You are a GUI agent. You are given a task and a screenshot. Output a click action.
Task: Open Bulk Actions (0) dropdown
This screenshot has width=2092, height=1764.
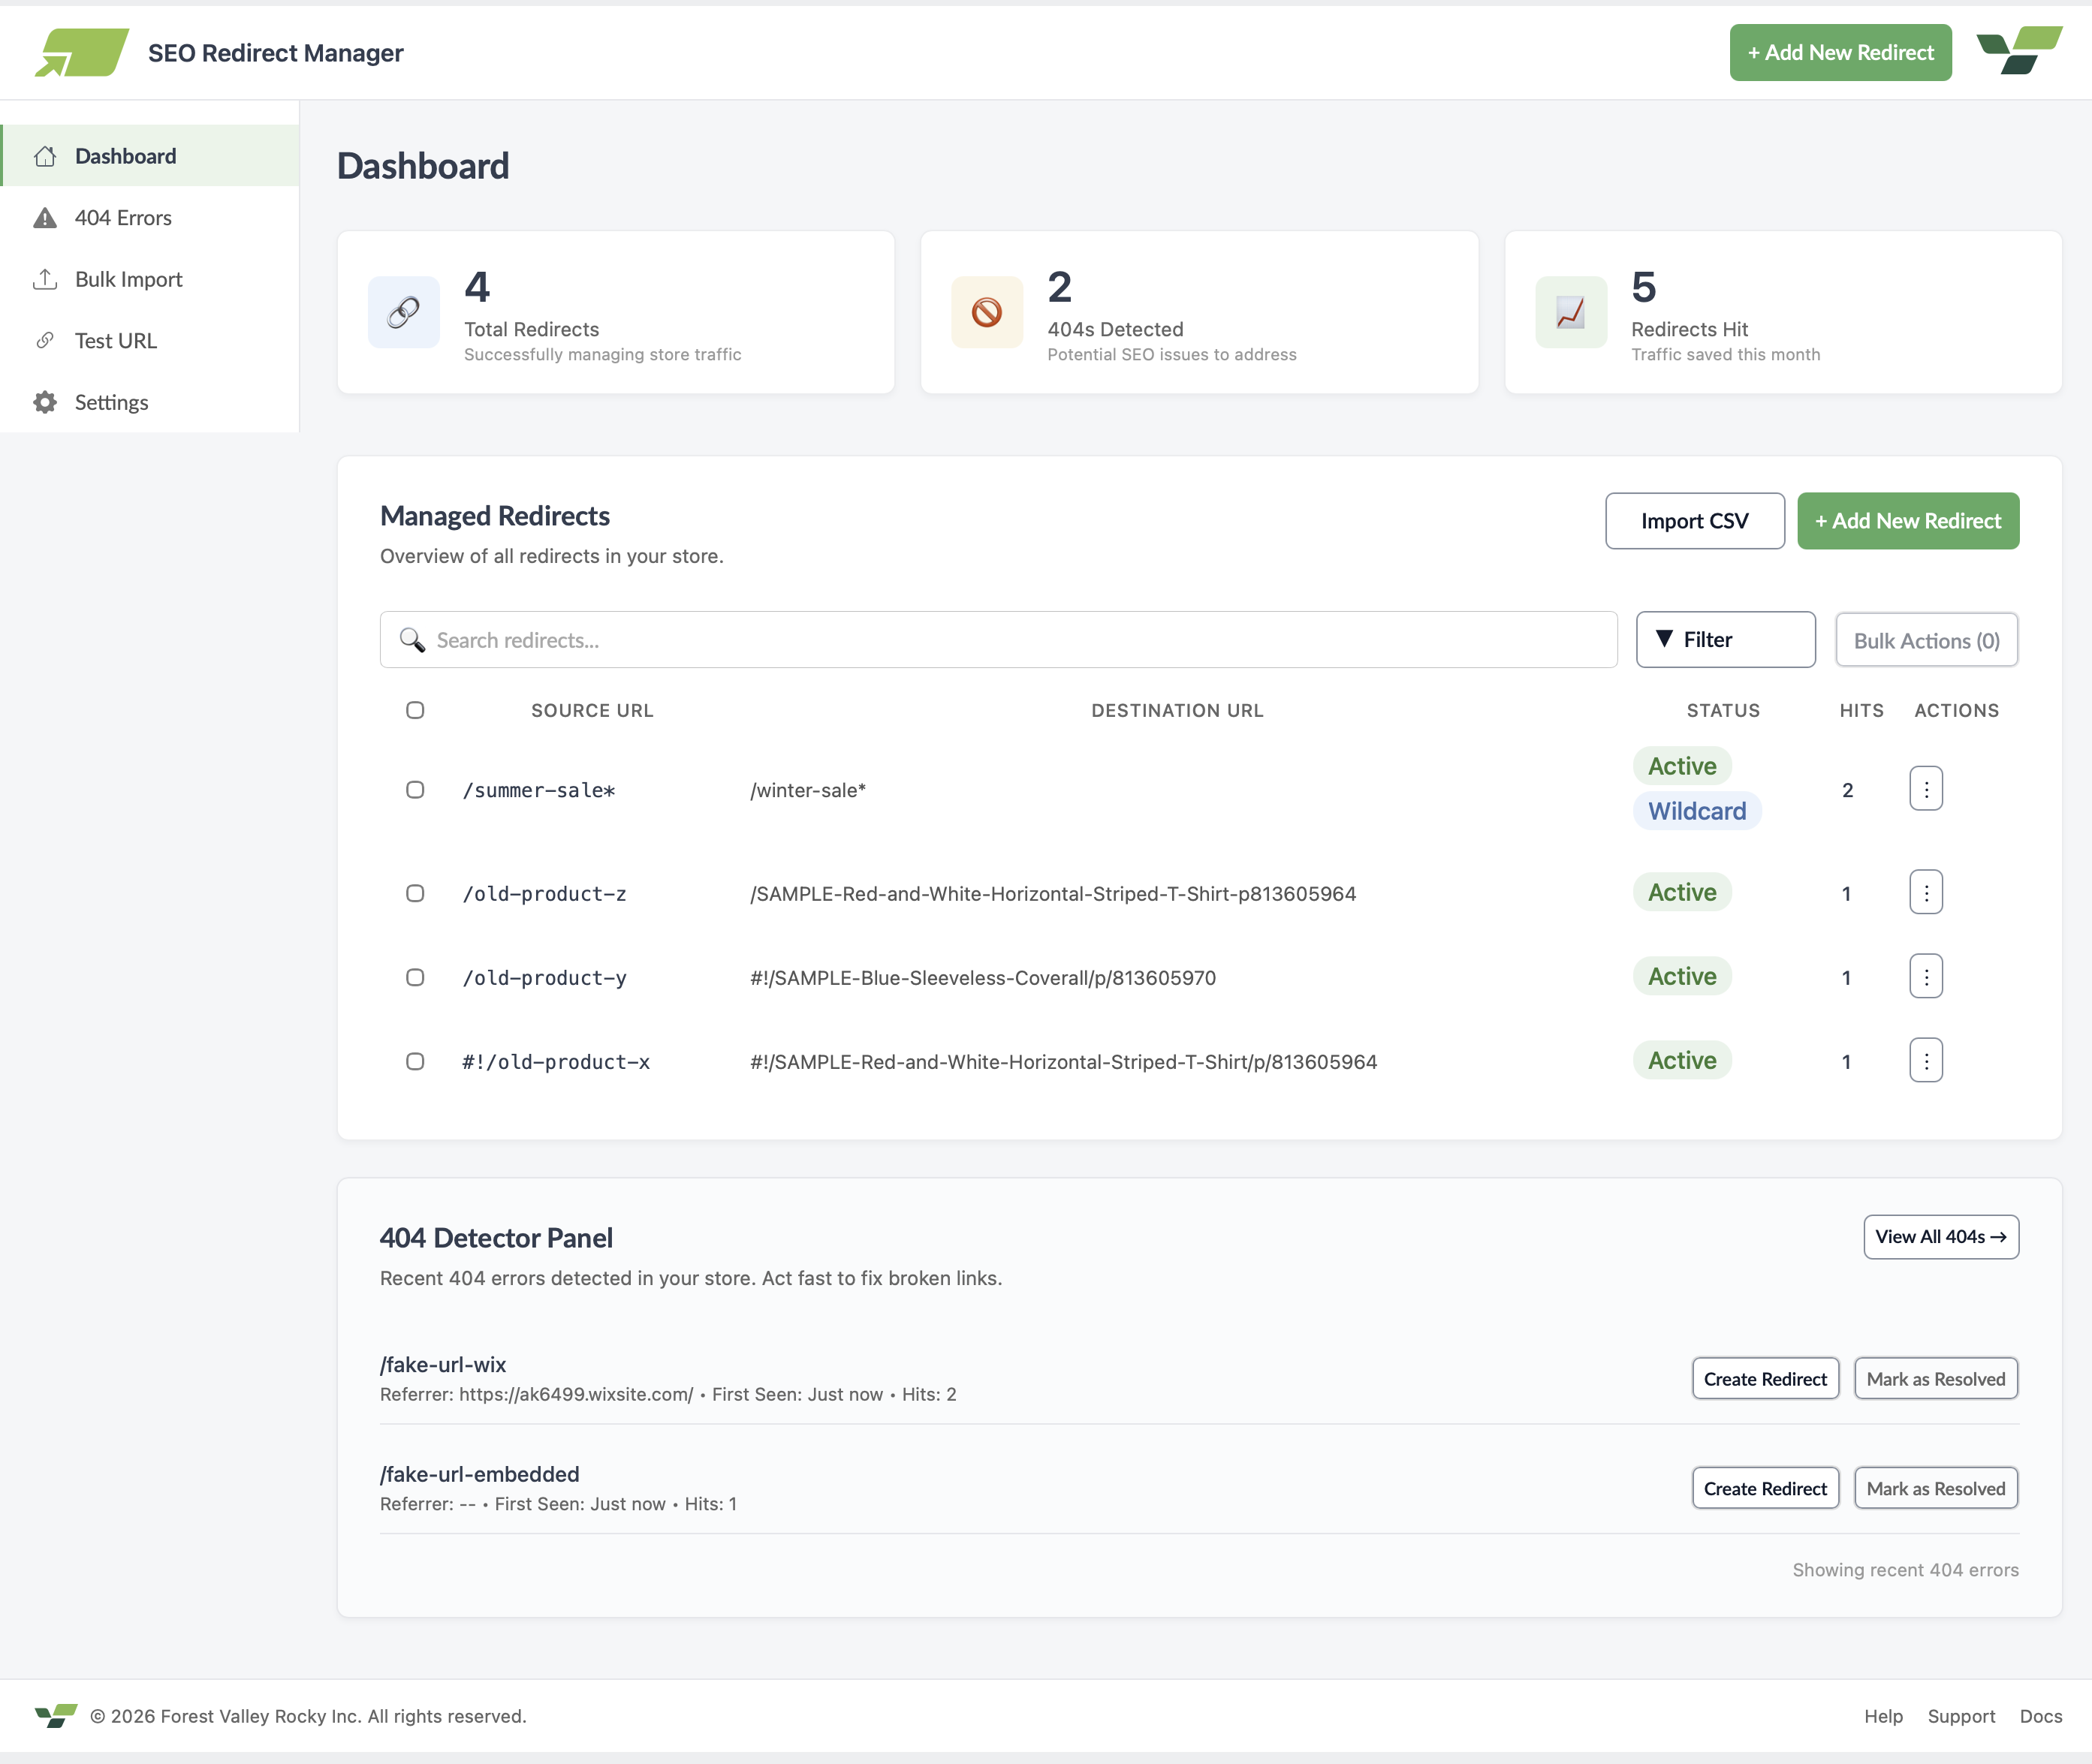(1926, 640)
